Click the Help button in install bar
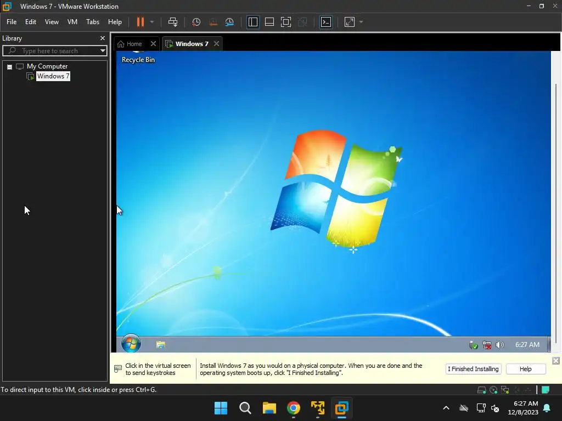 [525, 369]
